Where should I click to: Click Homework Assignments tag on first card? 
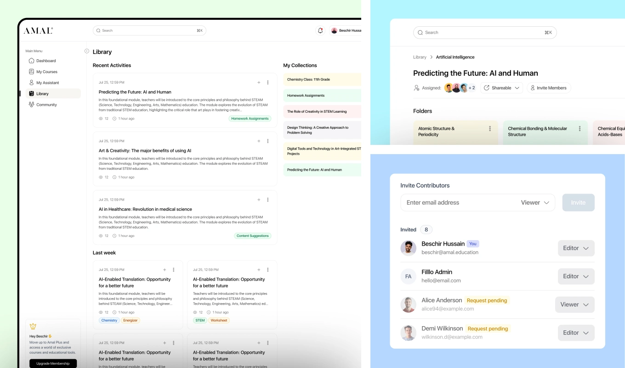(250, 119)
